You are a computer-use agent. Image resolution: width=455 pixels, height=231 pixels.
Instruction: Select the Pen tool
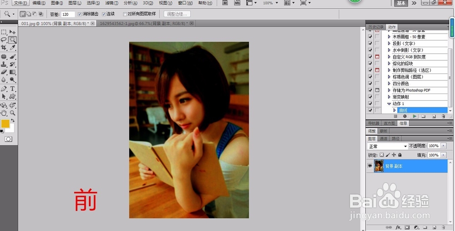coord(4,89)
